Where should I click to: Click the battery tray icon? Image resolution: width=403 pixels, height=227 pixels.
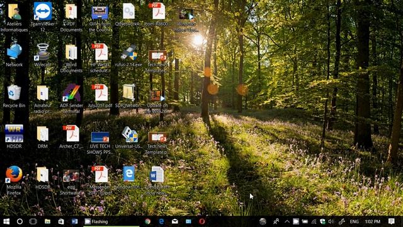[305, 221]
